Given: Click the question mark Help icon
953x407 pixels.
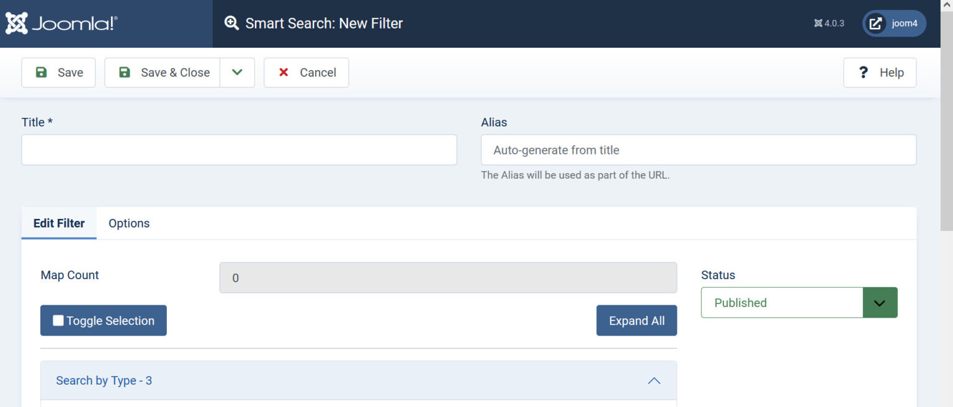Looking at the screenshot, I should pyautogui.click(x=864, y=72).
